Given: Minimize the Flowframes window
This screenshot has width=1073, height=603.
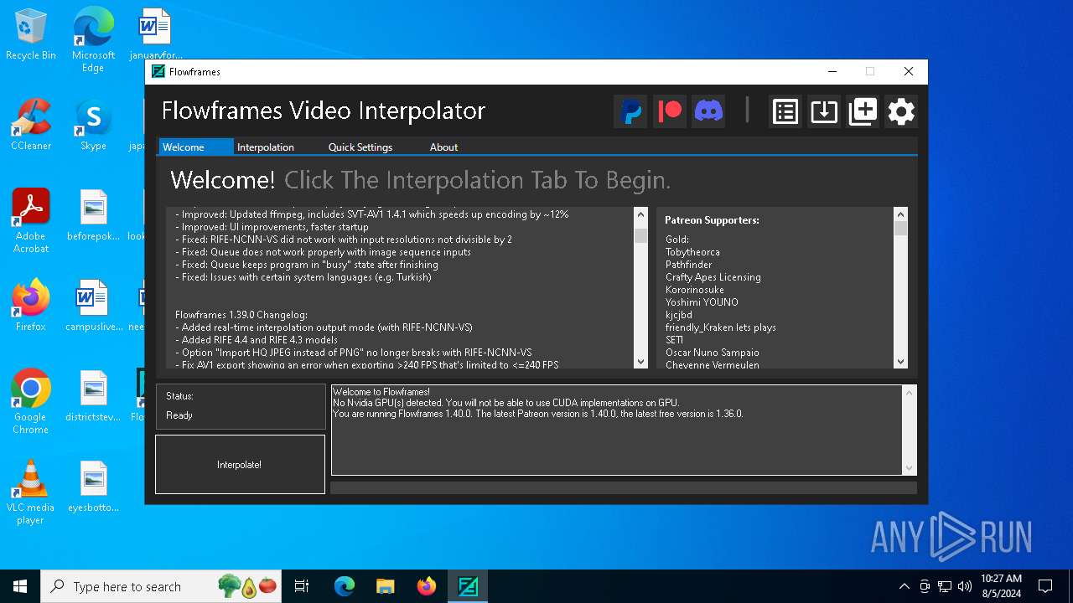Looking at the screenshot, I should click(x=832, y=71).
